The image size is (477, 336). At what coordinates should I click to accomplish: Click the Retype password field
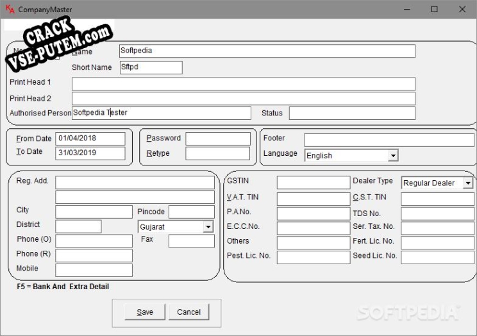click(218, 153)
